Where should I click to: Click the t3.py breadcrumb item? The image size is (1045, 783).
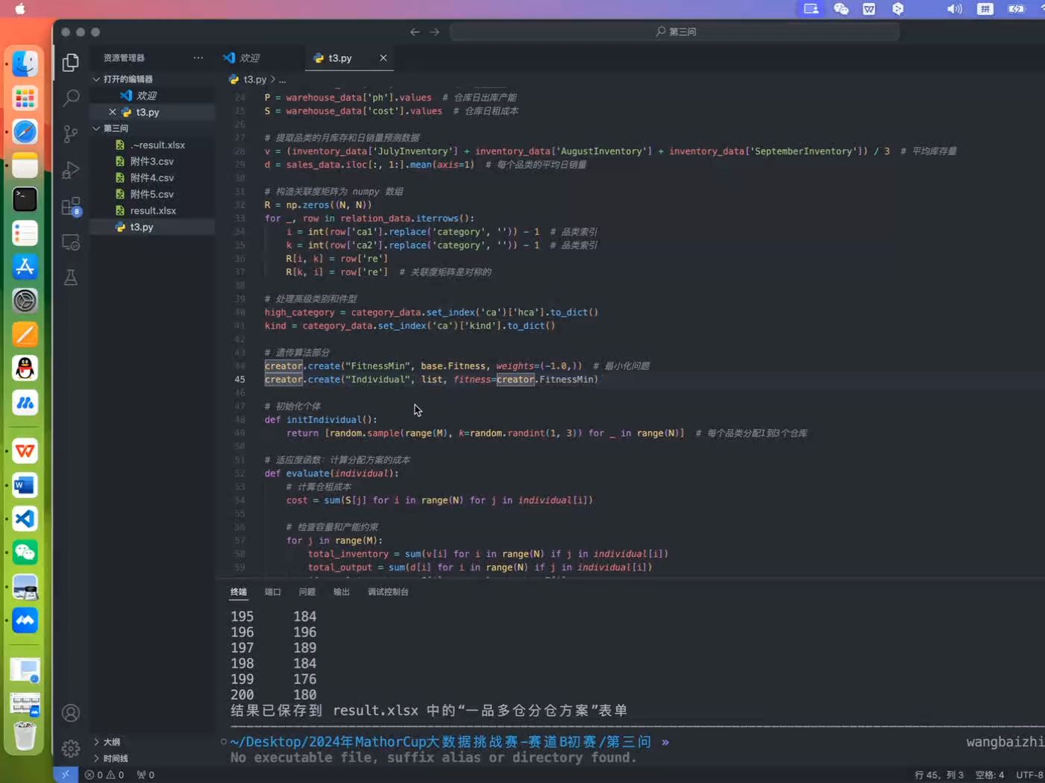tap(254, 79)
